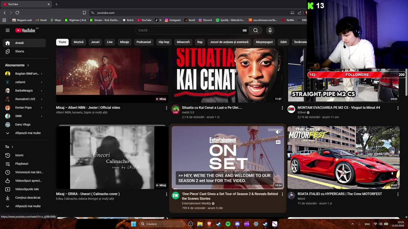408x229 pixels.
Task: Open options menu for Mixaj Albert NBN Jester
Action: point(166,108)
